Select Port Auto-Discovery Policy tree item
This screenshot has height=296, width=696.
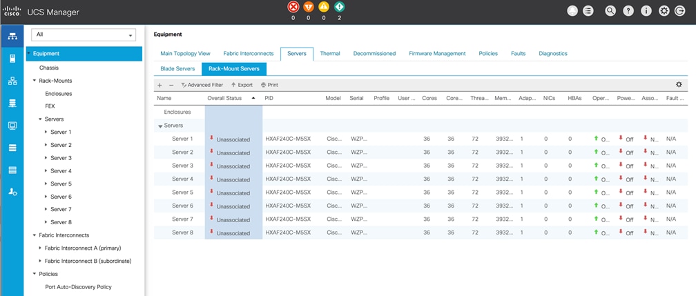tap(78, 286)
